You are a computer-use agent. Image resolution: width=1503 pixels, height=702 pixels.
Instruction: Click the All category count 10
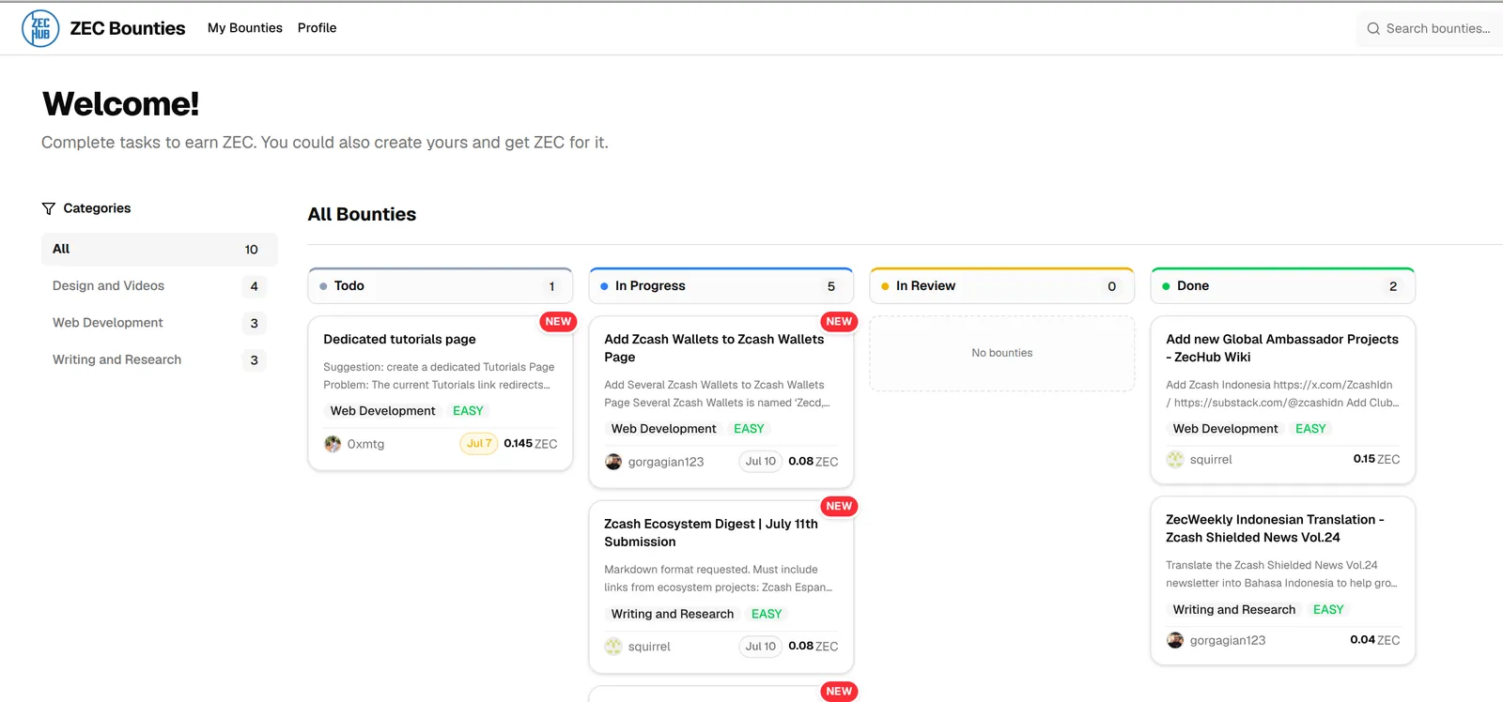(251, 250)
